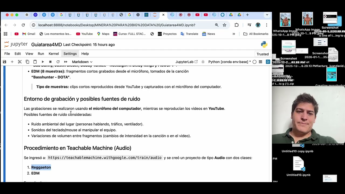Open the Markdown cell type dropdown

coord(82,62)
